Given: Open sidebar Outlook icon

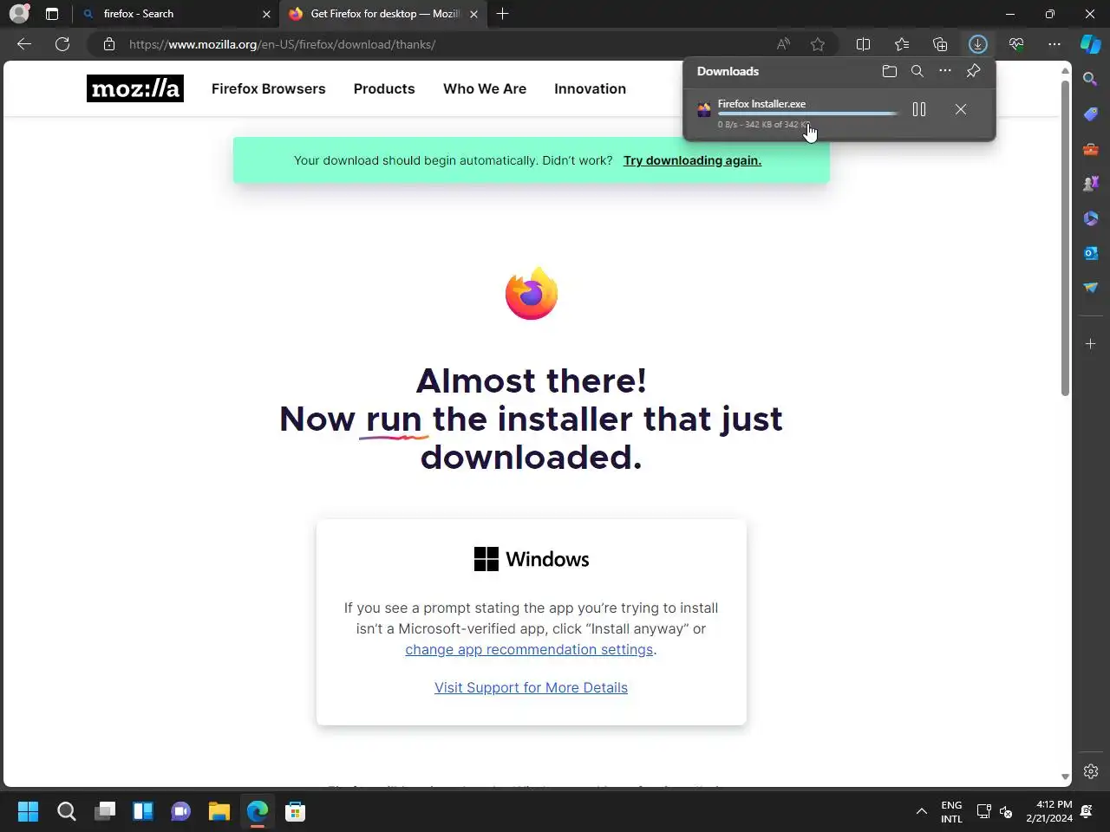Looking at the screenshot, I should 1091,253.
